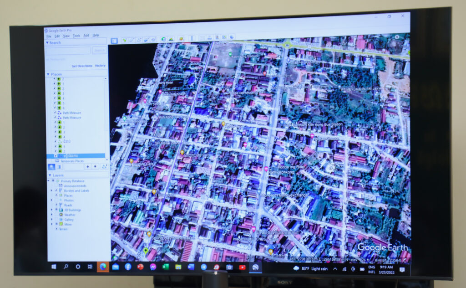
Task: Toggle the Temporary Places checkbox
Action: (x=53, y=161)
